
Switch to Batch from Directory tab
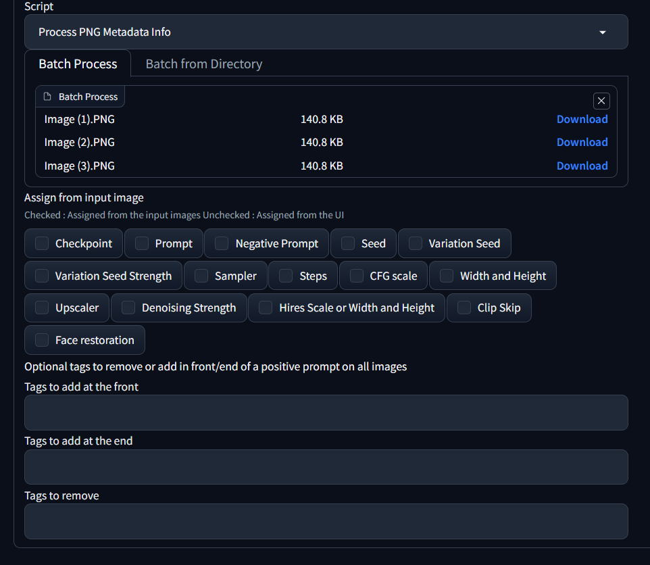pyautogui.click(x=203, y=64)
